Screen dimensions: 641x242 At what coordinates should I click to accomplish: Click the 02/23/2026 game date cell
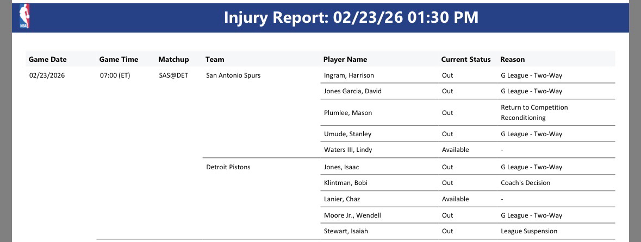click(x=47, y=75)
